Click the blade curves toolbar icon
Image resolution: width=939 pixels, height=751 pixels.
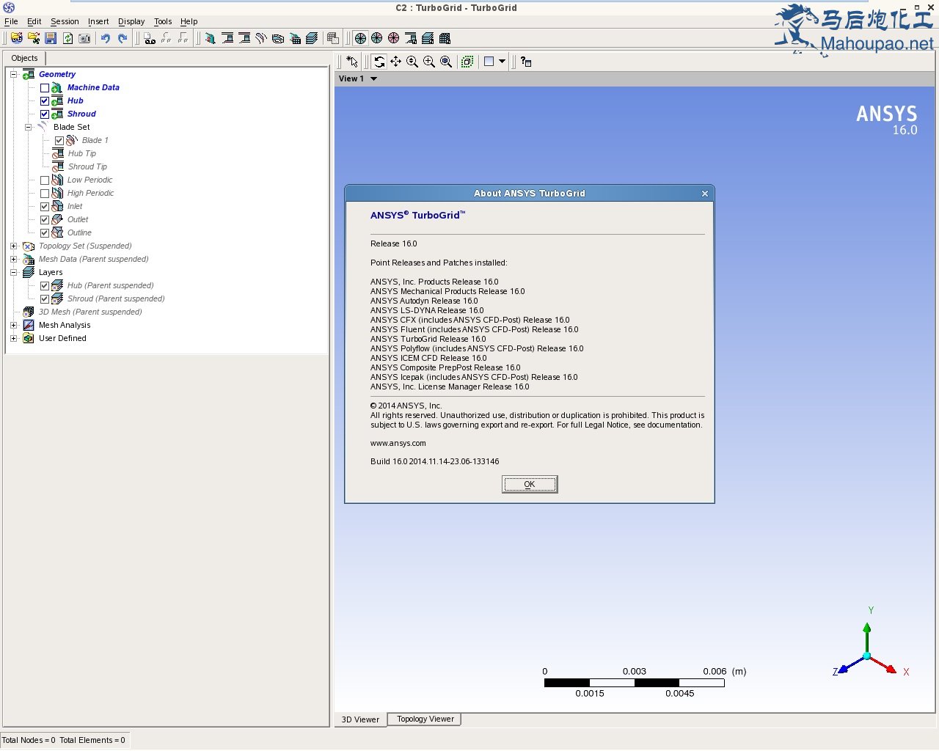261,38
